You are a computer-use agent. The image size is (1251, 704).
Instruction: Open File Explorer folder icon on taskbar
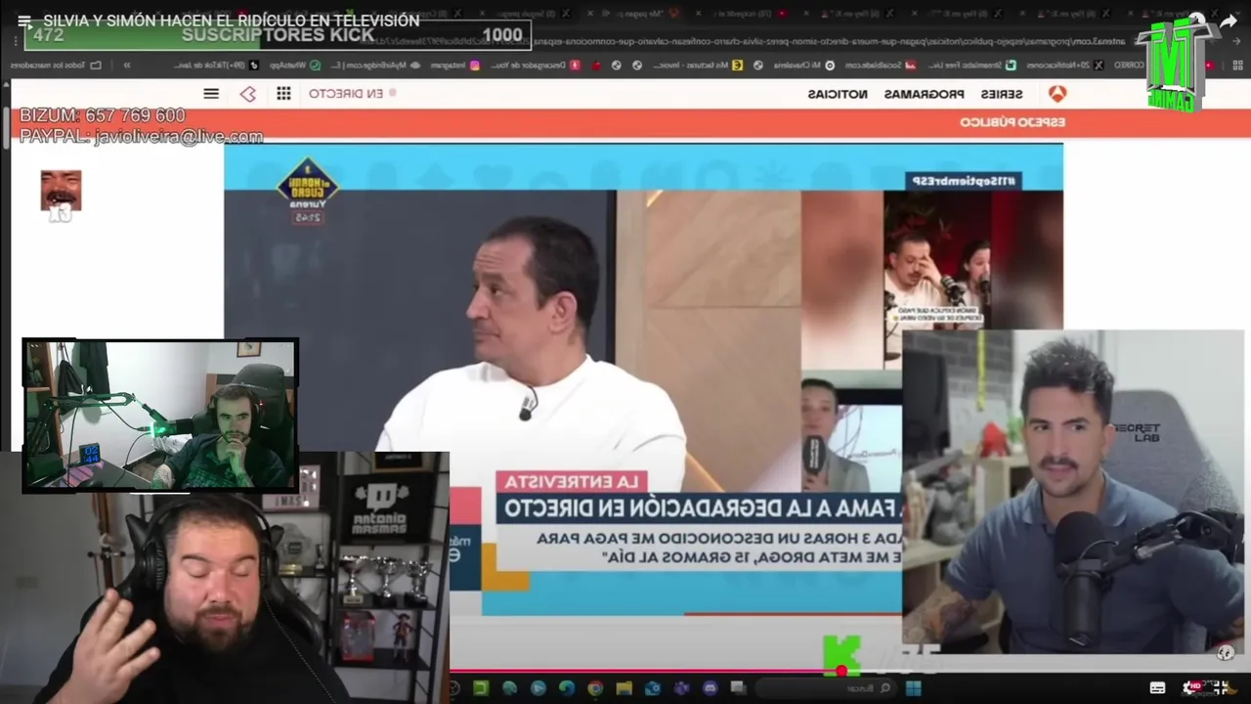(x=625, y=688)
